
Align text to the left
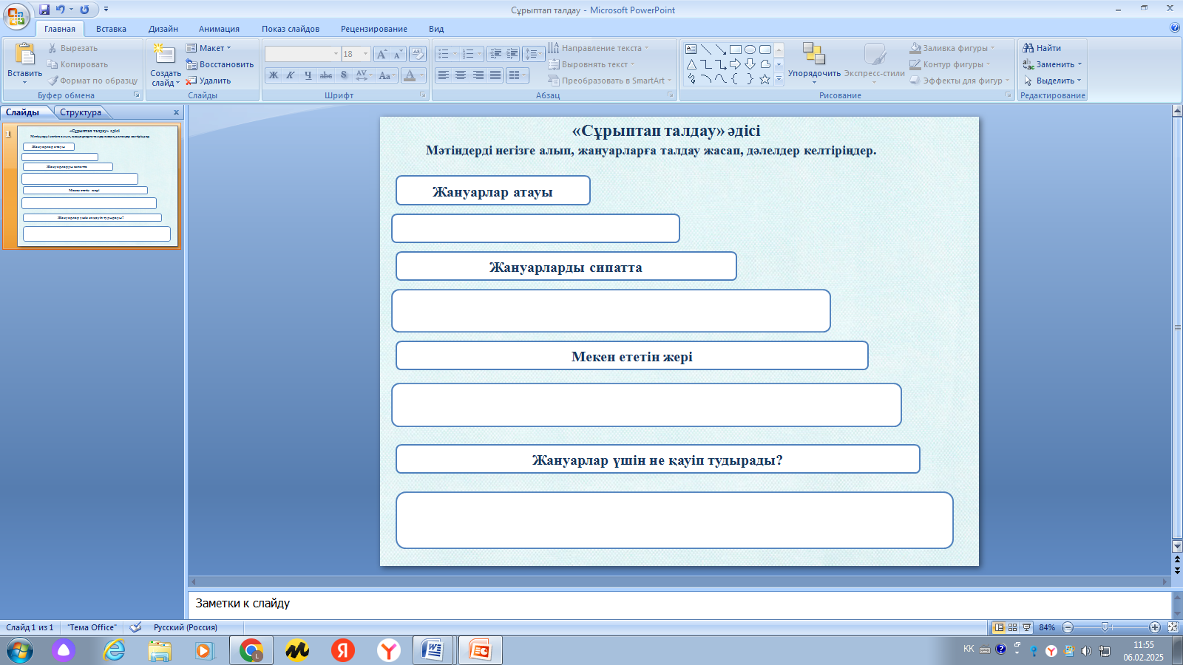443,75
